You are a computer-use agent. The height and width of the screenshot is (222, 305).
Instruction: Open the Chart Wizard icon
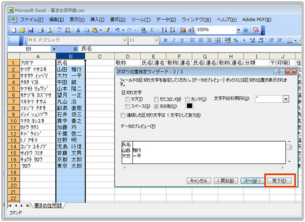(182, 30)
